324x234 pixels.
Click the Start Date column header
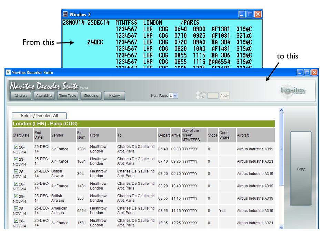pyautogui.click(x=23, y=135)
